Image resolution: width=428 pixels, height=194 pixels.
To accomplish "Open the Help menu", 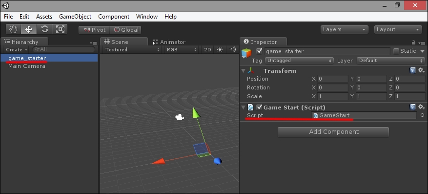I will tap(170, 17).
